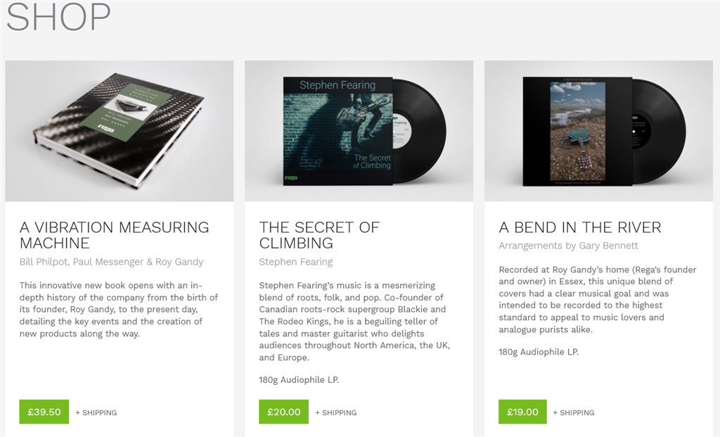Select the Bill Philpot, Paul Messenger authors line
This screenshot has width=720, height=437.
(x=111, y=262)
